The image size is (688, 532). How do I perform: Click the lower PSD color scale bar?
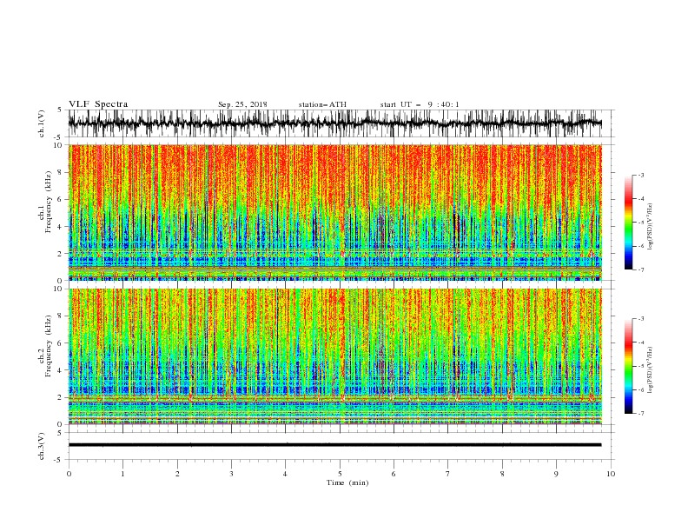click(x=628, y=366)
